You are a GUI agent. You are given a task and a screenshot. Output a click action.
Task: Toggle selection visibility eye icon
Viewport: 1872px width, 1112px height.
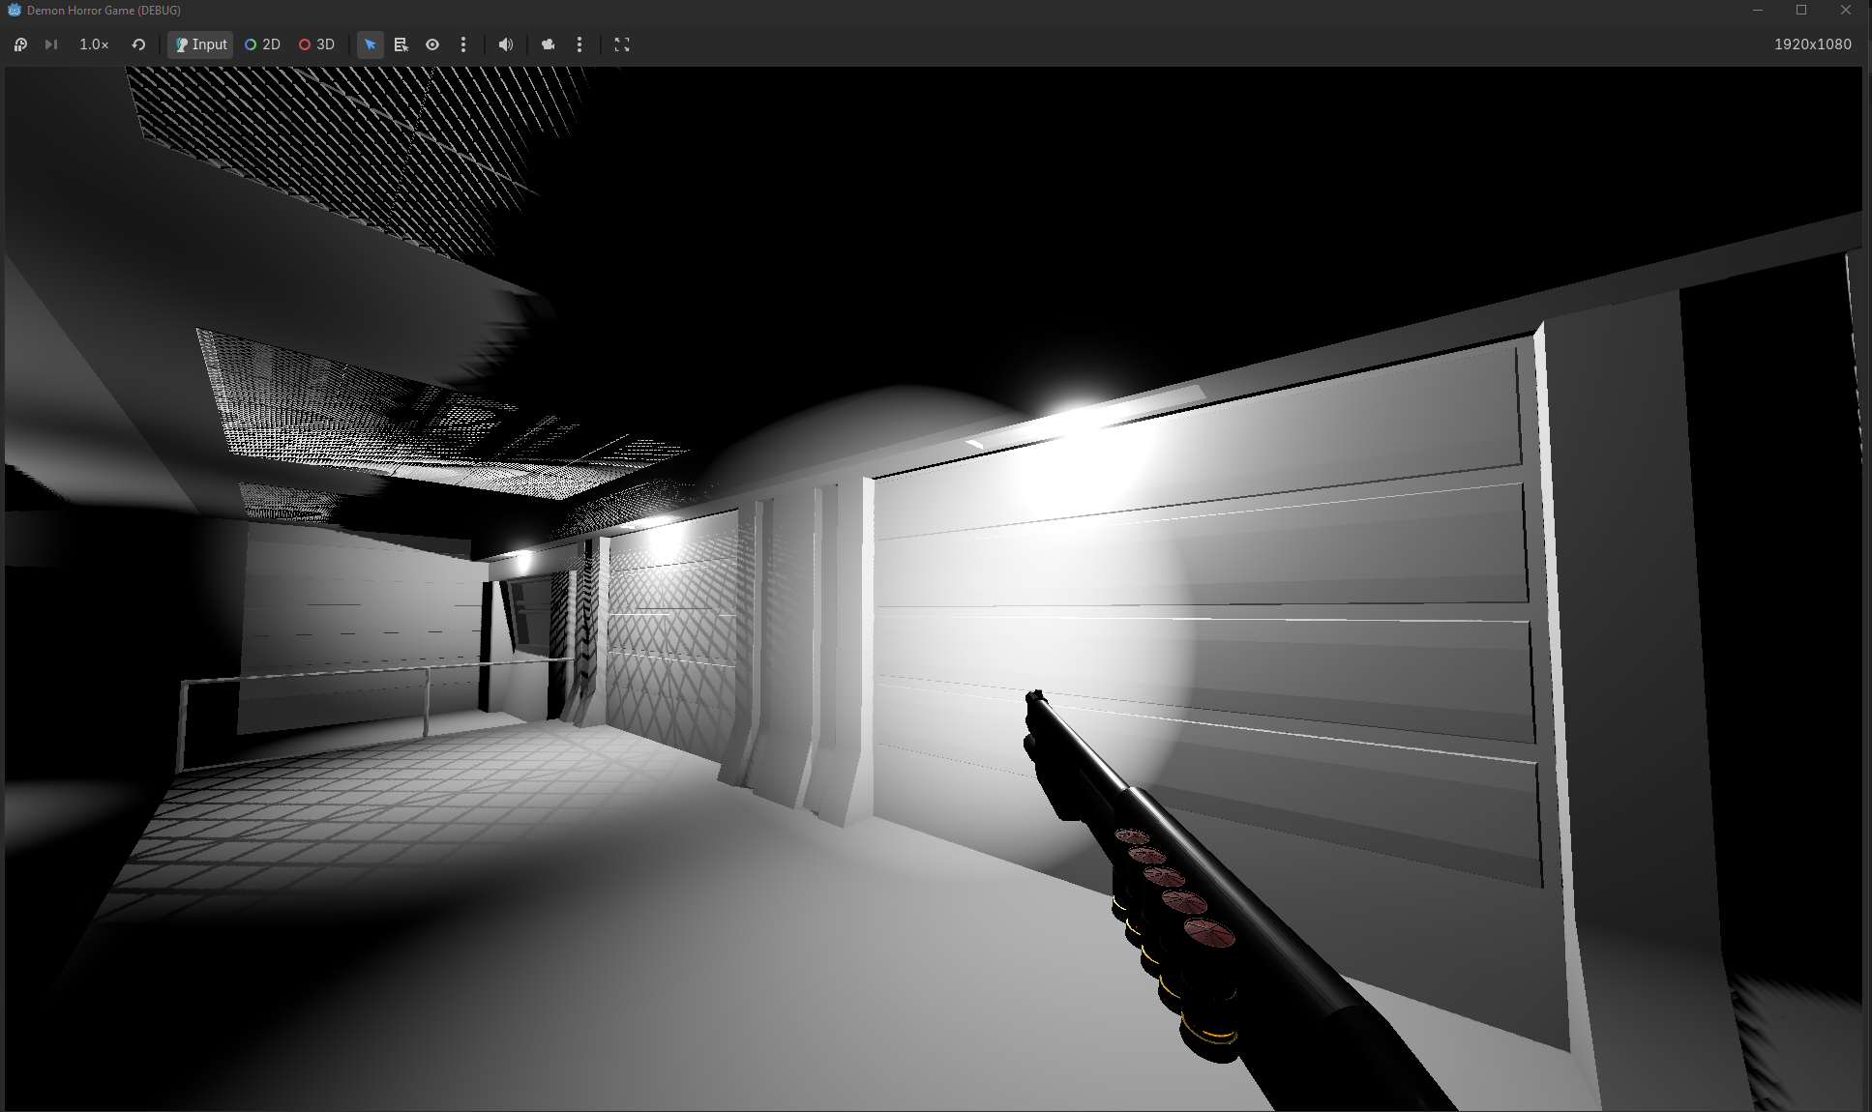[x=432, y=44]
